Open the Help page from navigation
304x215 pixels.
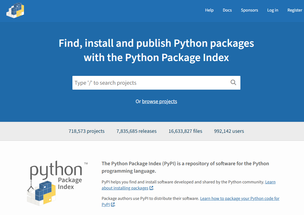point(209,10)
